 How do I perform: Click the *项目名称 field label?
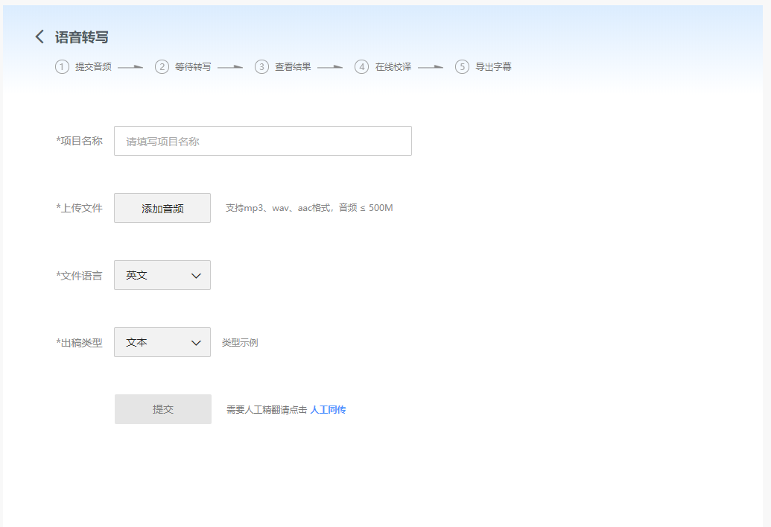tap(79, 141)
